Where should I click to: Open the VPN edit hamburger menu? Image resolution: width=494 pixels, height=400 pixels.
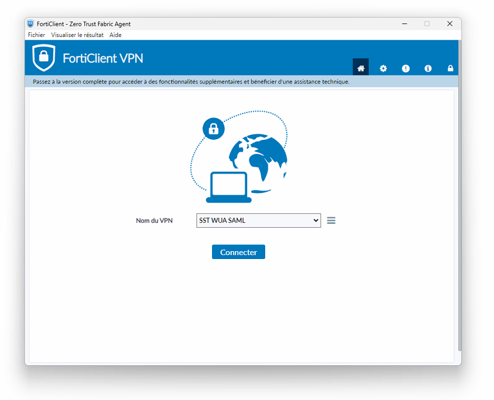tap(331, 220)
